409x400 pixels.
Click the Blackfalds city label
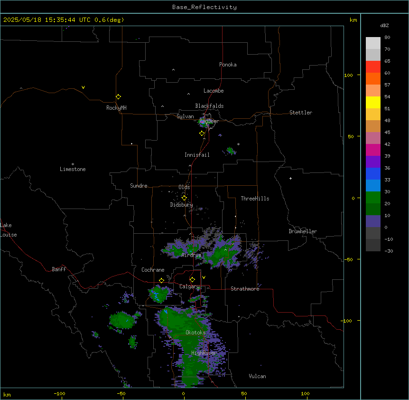click(209, 106)
